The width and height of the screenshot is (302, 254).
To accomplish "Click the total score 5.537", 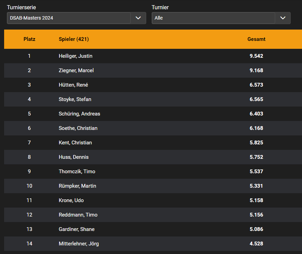I will tap(256, 172).
